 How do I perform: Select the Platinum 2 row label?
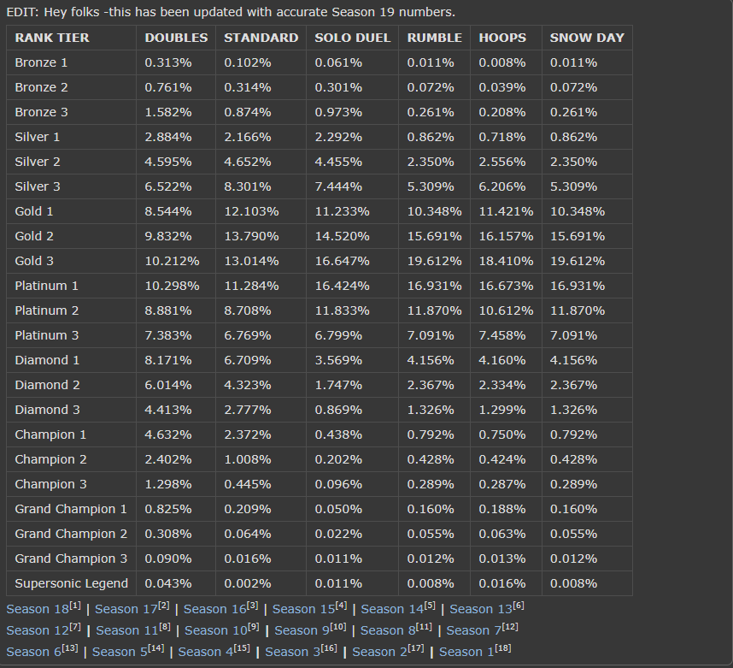click(x=47, y=310)
